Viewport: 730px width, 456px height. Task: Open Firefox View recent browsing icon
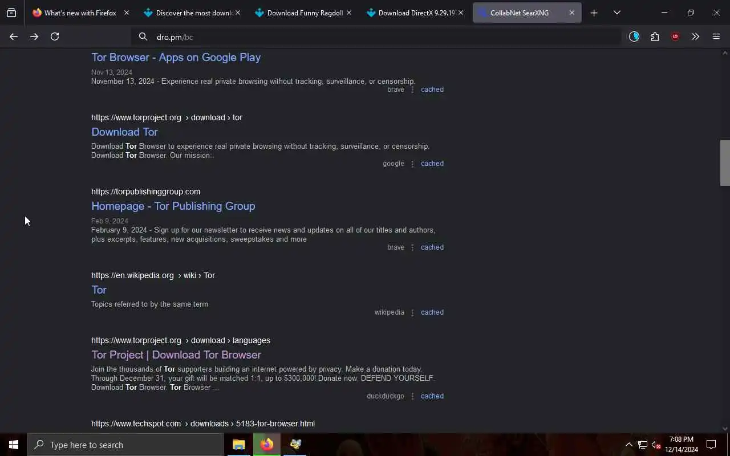[x=11, y=13]
